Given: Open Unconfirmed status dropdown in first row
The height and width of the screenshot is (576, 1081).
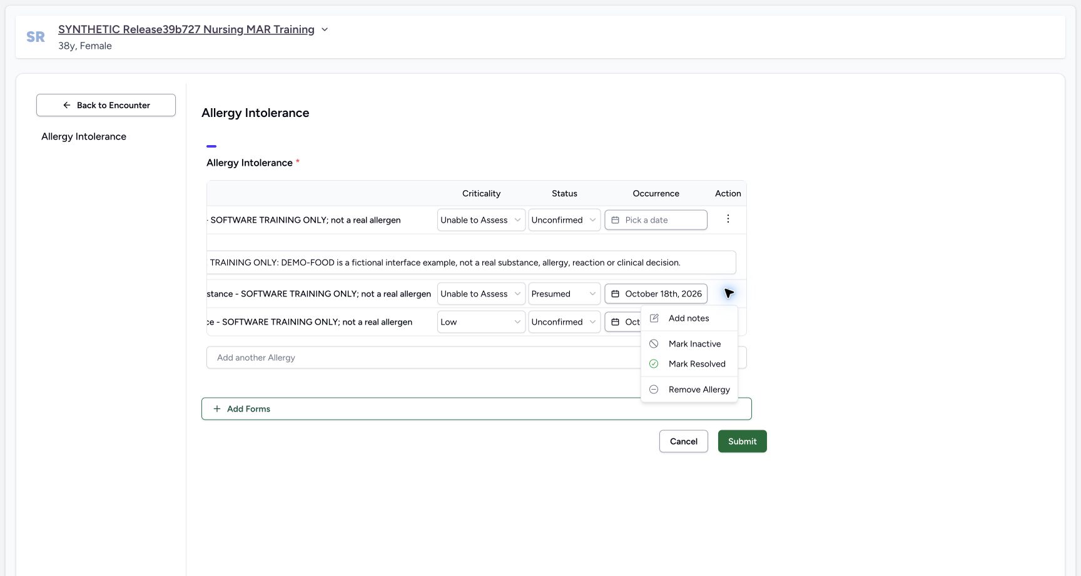Looking at the screenshot, I should point(564,220).
